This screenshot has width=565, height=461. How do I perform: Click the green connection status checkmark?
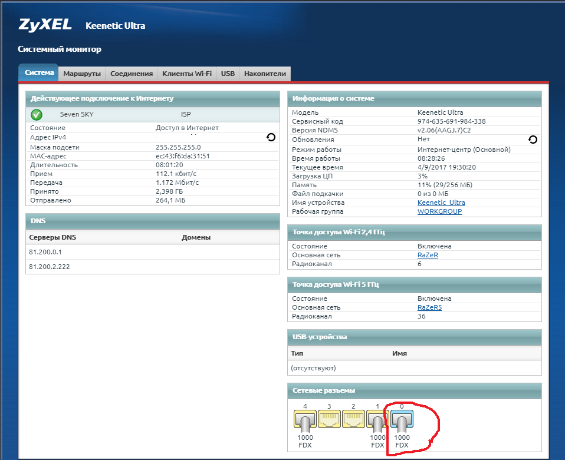tap(37, 115)
